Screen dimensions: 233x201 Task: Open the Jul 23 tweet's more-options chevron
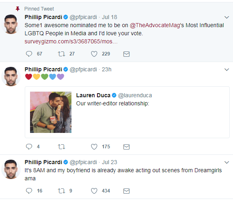click(x=227, y=163)
